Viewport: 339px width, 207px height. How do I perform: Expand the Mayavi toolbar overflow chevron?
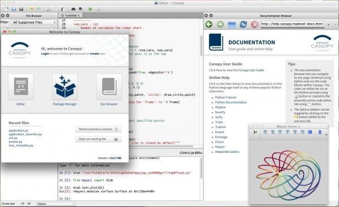click(326, 134)
